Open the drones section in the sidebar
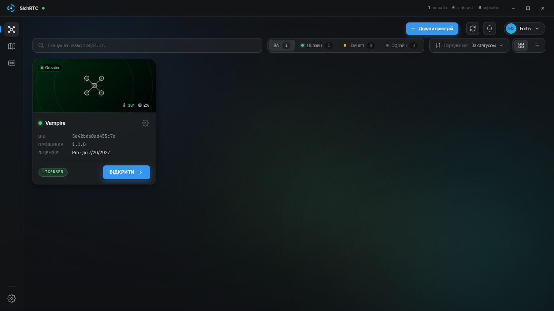This screenshot has height=311, width=554. [12, 29]
